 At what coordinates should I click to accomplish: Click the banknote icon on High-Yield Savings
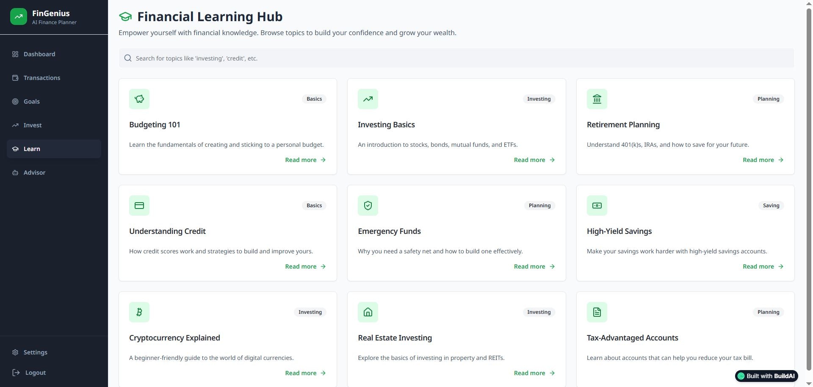(597, 206)
